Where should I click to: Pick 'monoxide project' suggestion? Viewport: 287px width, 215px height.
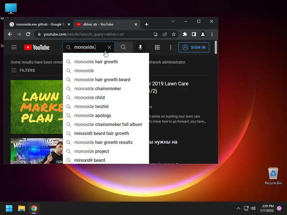click(106, 151)
